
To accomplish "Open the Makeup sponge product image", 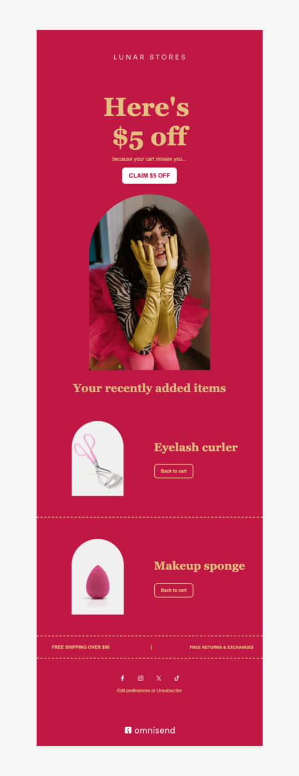I will point(98,577).
